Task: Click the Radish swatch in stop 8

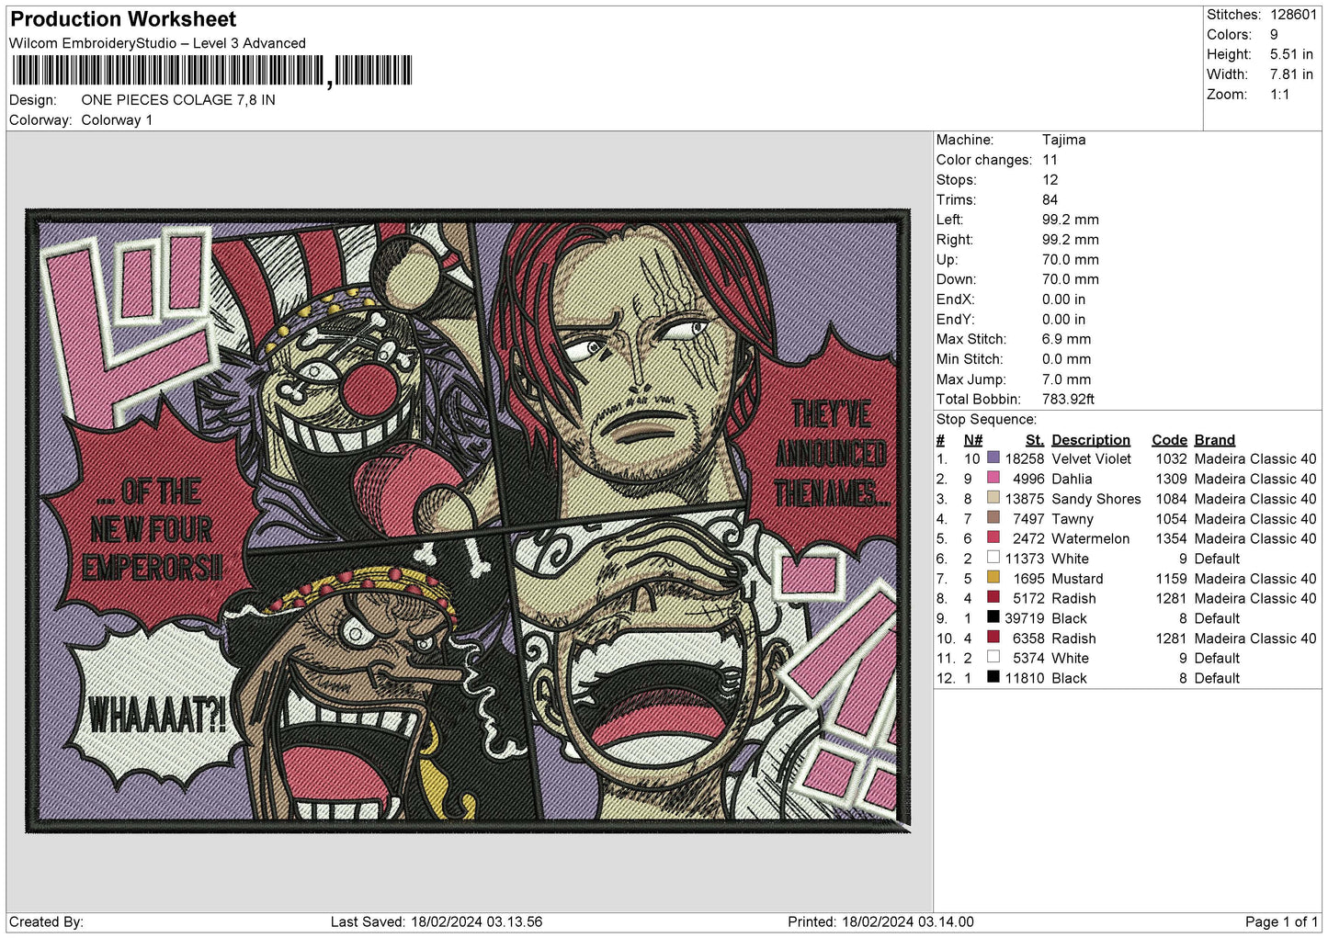Action: [x=993, y=598]
